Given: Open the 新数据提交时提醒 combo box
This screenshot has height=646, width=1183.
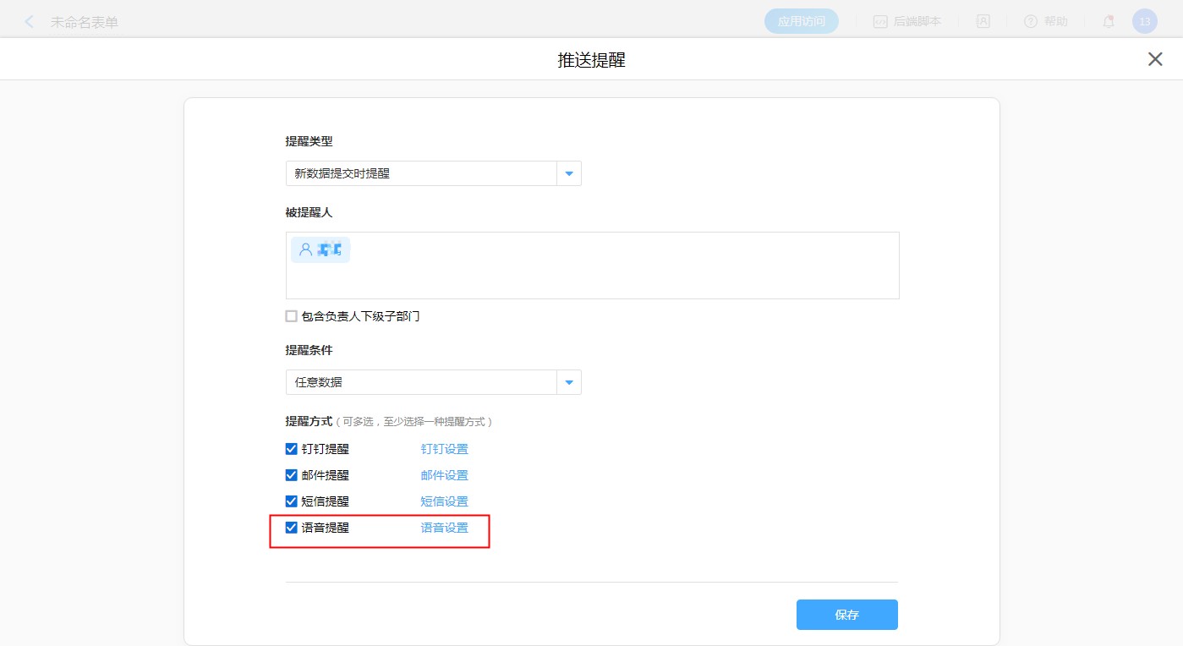Looking at the screenshot, I should pyautogui.click(x=421, y=173).
